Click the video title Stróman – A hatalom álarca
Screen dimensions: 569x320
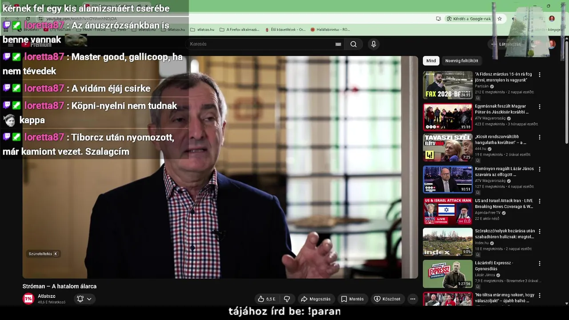point(60,286)
